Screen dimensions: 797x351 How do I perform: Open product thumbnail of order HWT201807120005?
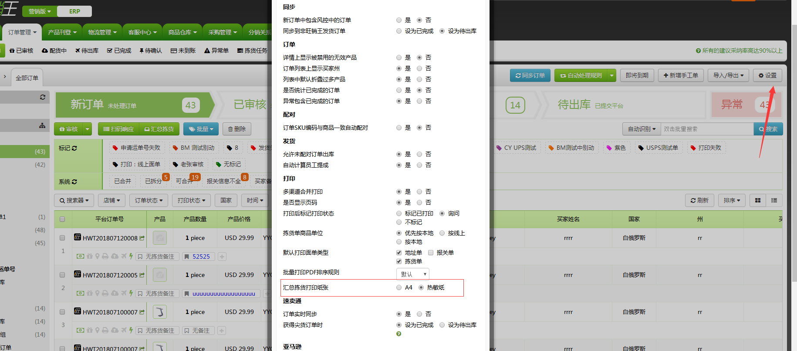pos(160,275)
